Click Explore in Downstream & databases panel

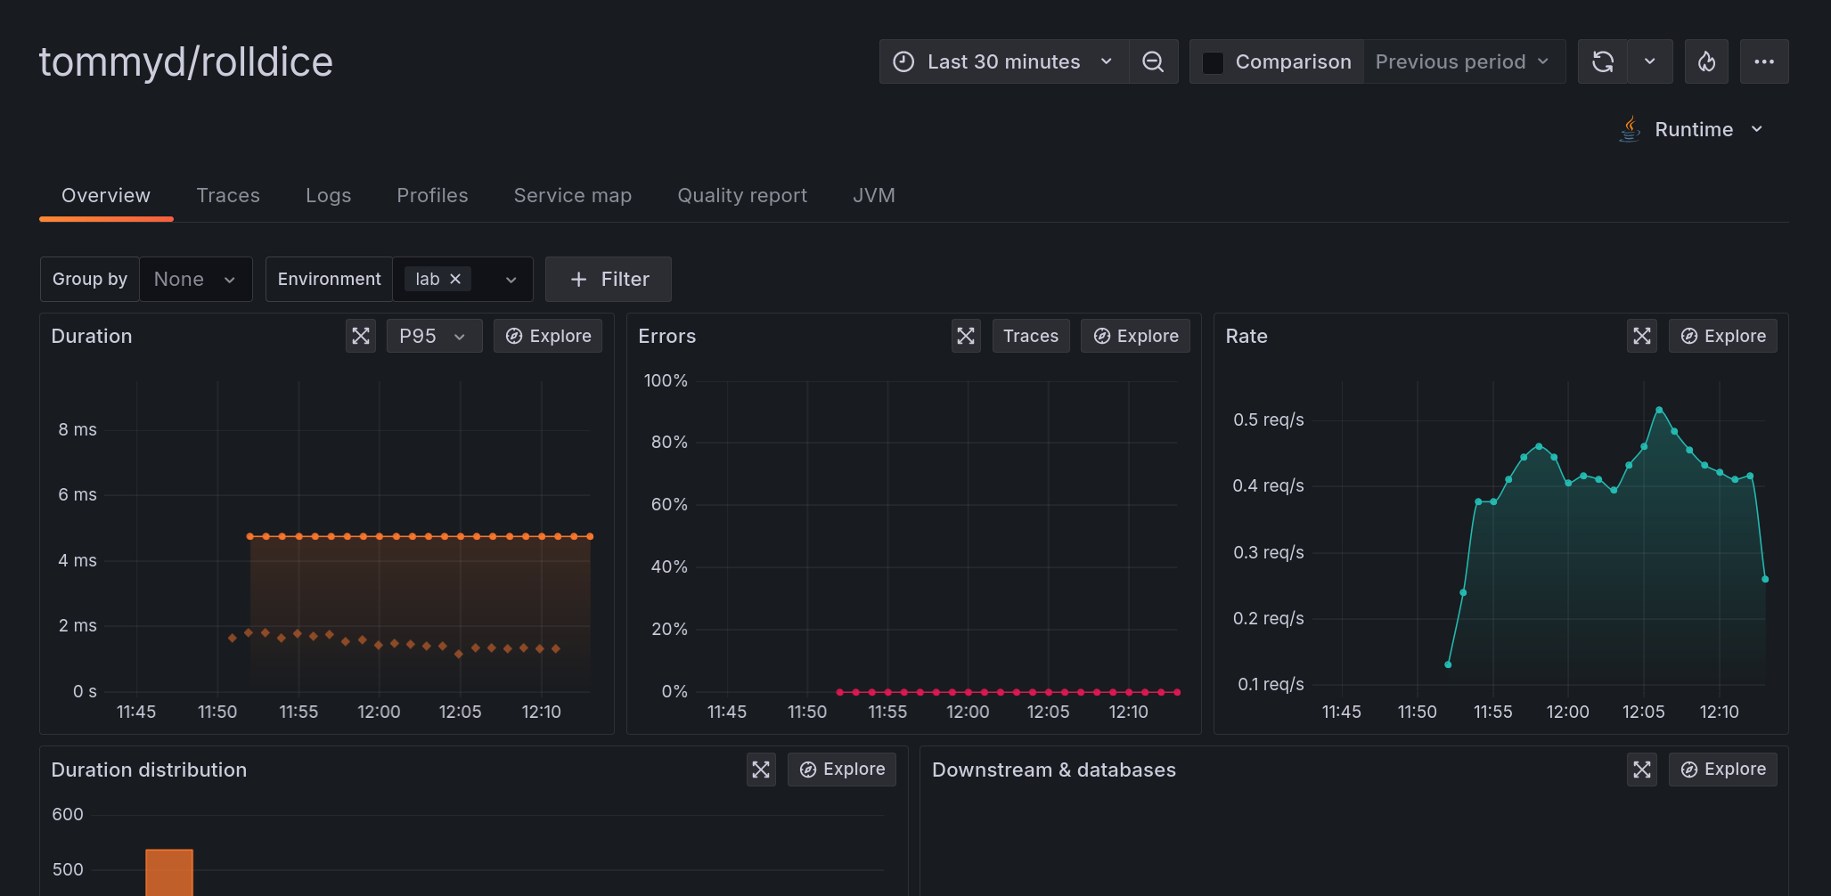(1722, 770)
